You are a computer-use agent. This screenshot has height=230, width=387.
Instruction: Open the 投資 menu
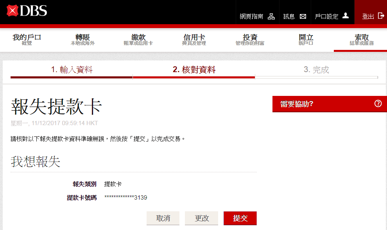click(250, 39)
